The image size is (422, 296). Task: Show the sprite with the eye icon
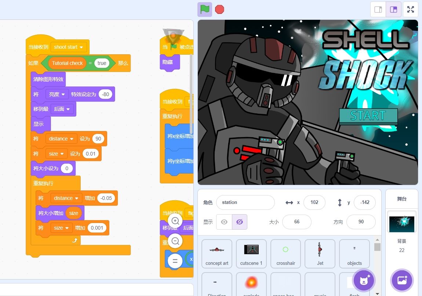point(224,222)
